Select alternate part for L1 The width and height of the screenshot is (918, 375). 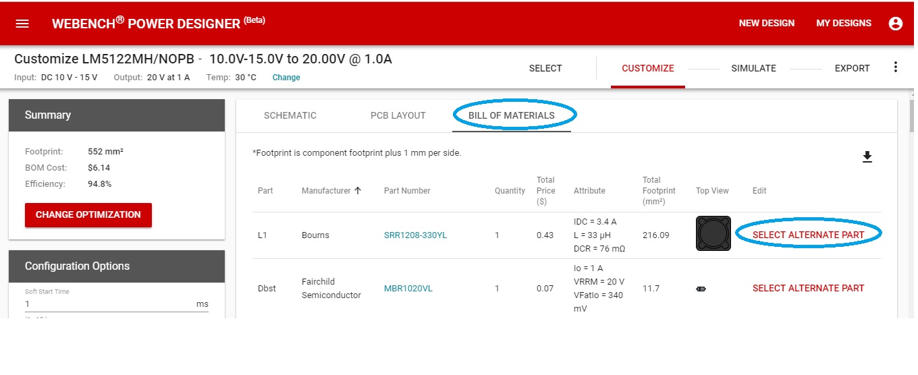(809, 234)
